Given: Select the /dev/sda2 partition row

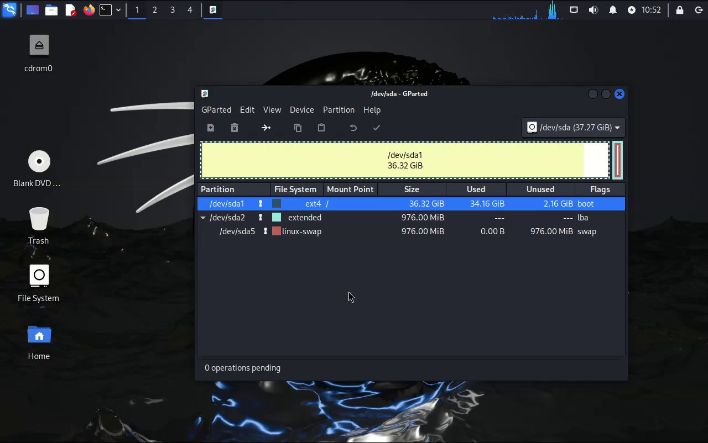Looking at the screenshot, I should tap(412, 218).
